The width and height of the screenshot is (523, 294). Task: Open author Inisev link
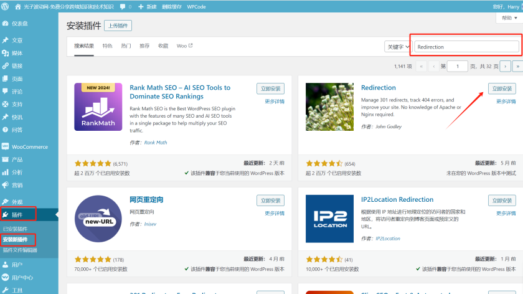150,224
